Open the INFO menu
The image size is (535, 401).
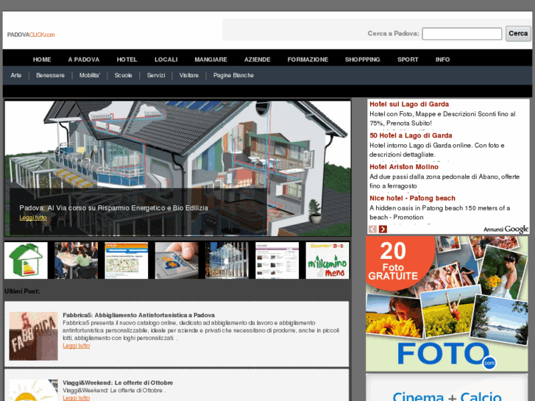pyautogui.click(x=442, y=60)
